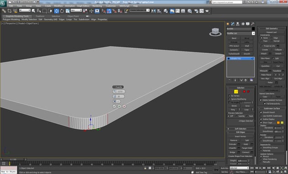Screen dimensions: 288x174
Task: Click Apply and Continue in Chamfer caddy
Action: 119,106
